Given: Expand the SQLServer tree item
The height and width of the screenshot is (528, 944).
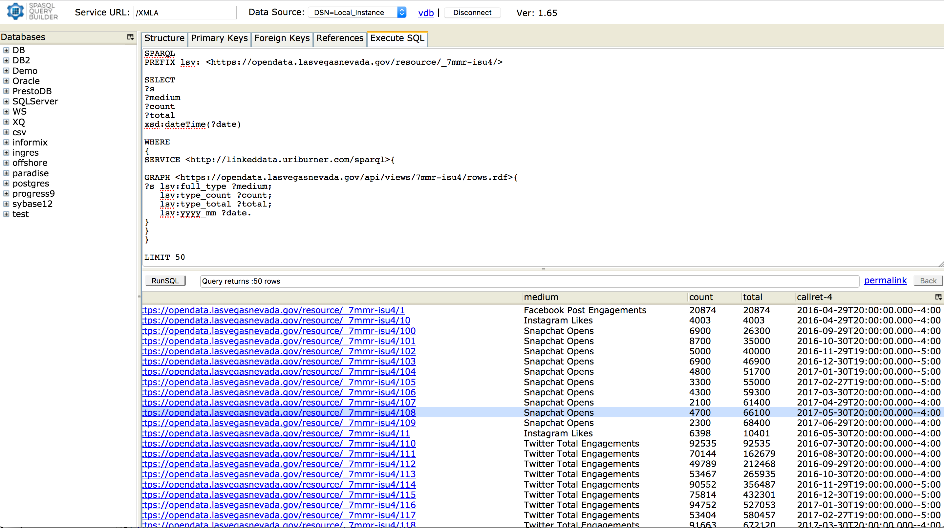Looking at the screenshot, I should coord(6,101).
